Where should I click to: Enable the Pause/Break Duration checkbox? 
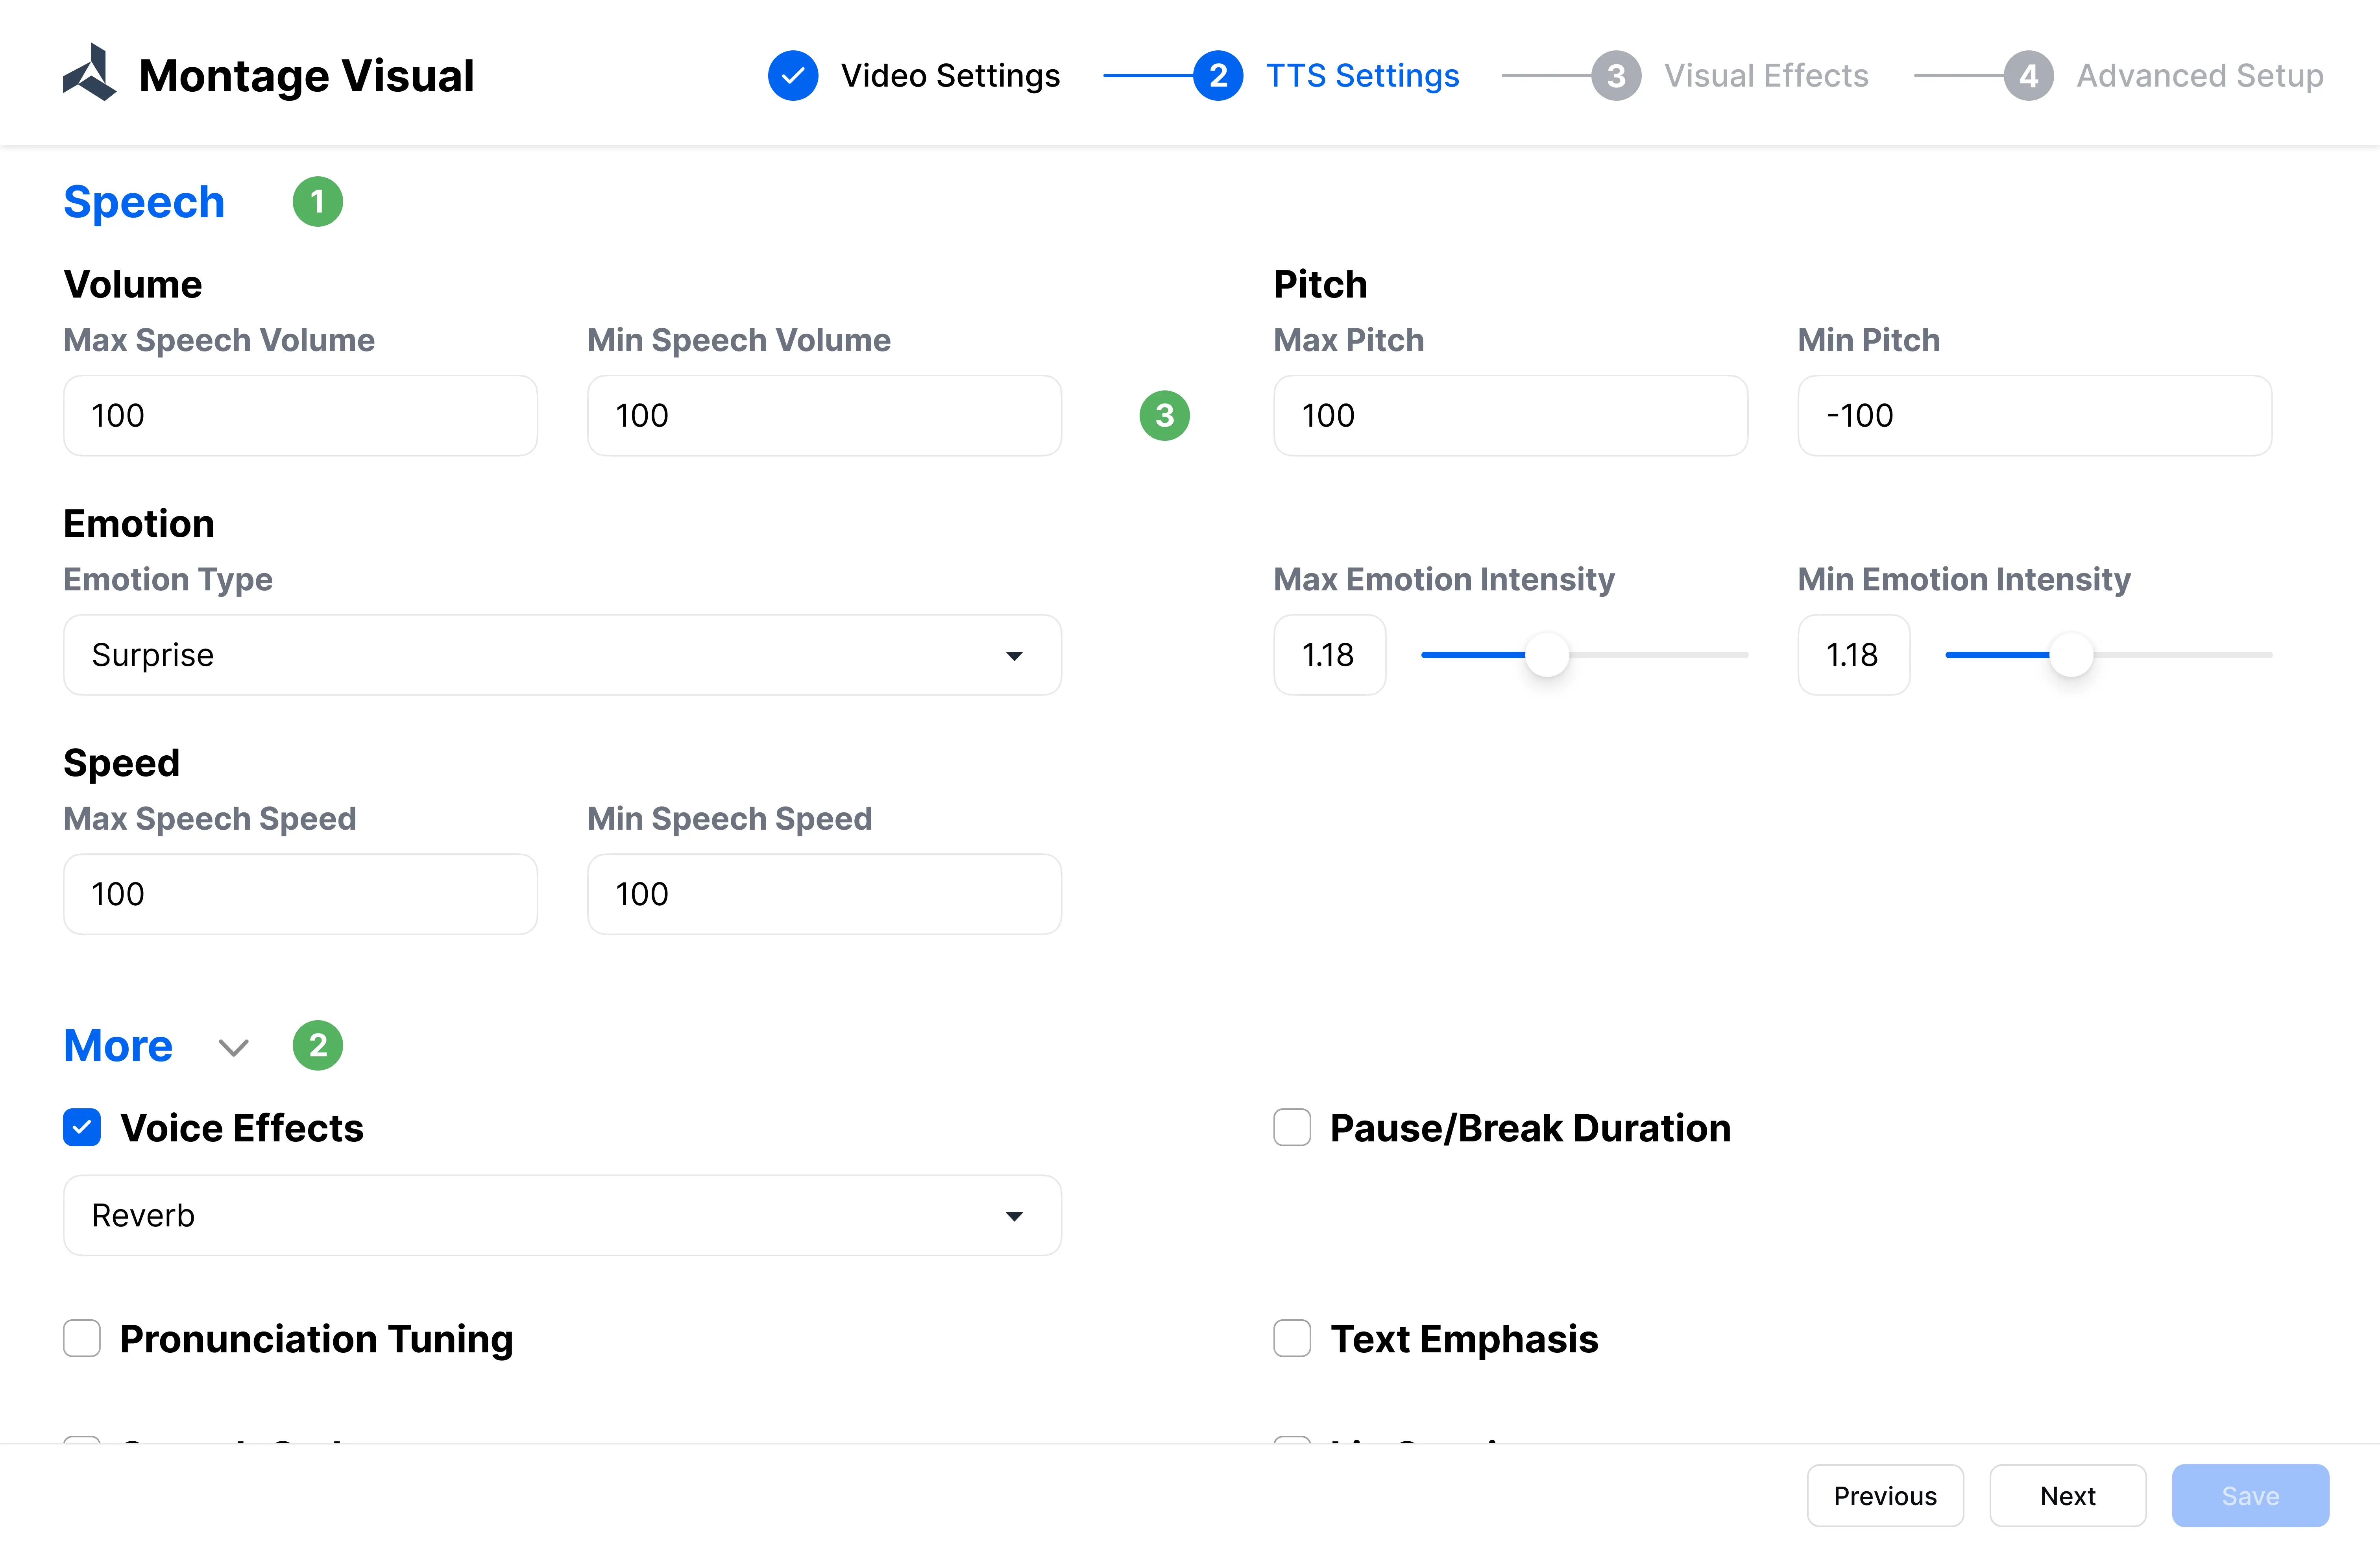[1292, 1128]
